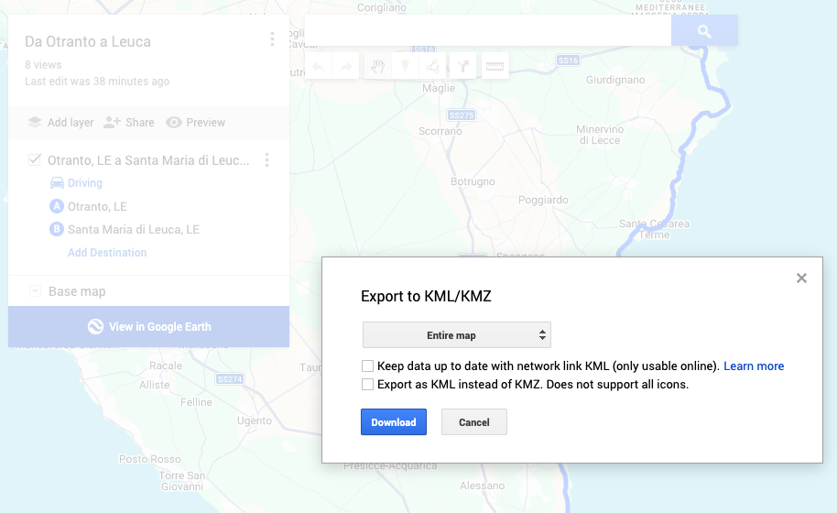This screenshot has width=837, height=513.
Task: Select the measure distance ruler tool
Action: [495, 66]
